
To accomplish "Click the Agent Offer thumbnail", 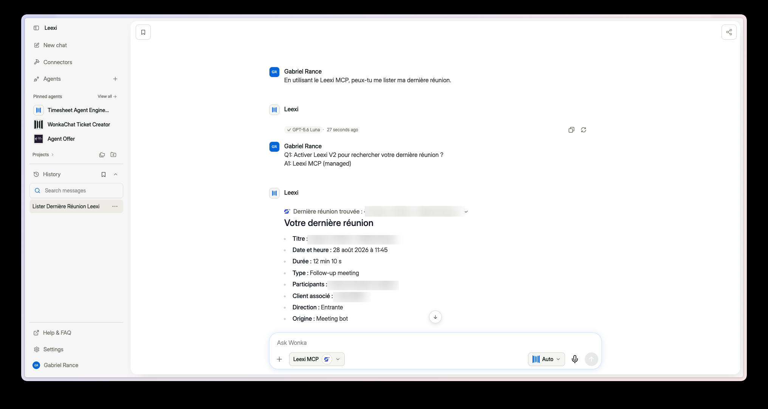I will 39,139.
